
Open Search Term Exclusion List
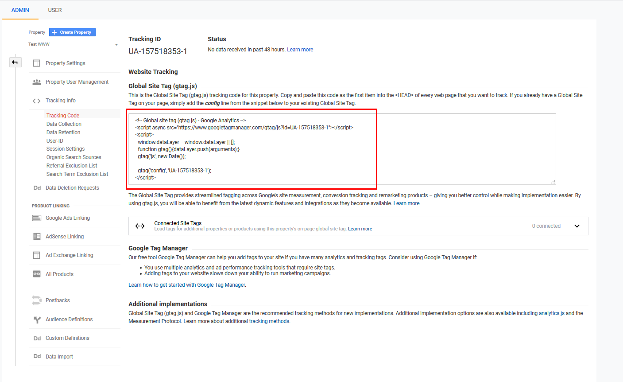pos(77,174)
